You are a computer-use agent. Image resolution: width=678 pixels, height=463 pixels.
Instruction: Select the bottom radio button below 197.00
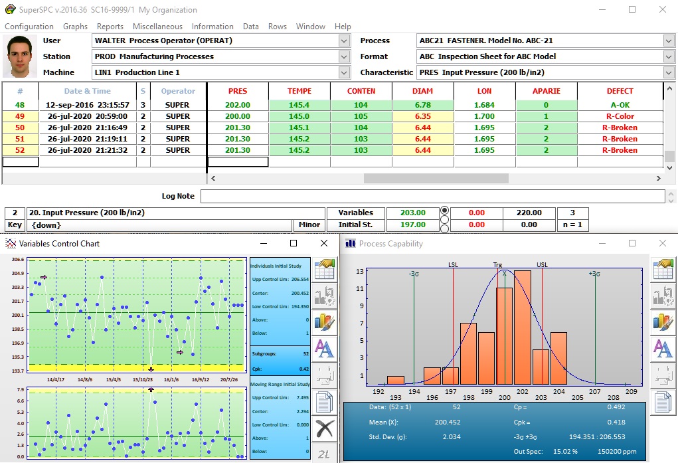(445, 229)
